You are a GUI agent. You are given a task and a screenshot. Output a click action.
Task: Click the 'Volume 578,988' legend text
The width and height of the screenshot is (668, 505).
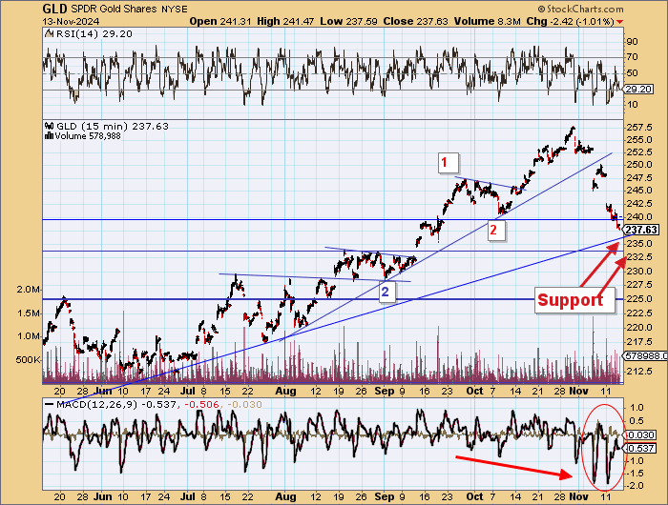coord(88,135)
